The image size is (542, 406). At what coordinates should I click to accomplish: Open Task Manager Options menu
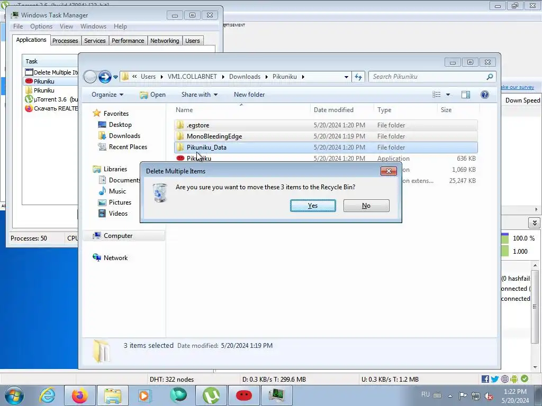[x=41, y=26]
